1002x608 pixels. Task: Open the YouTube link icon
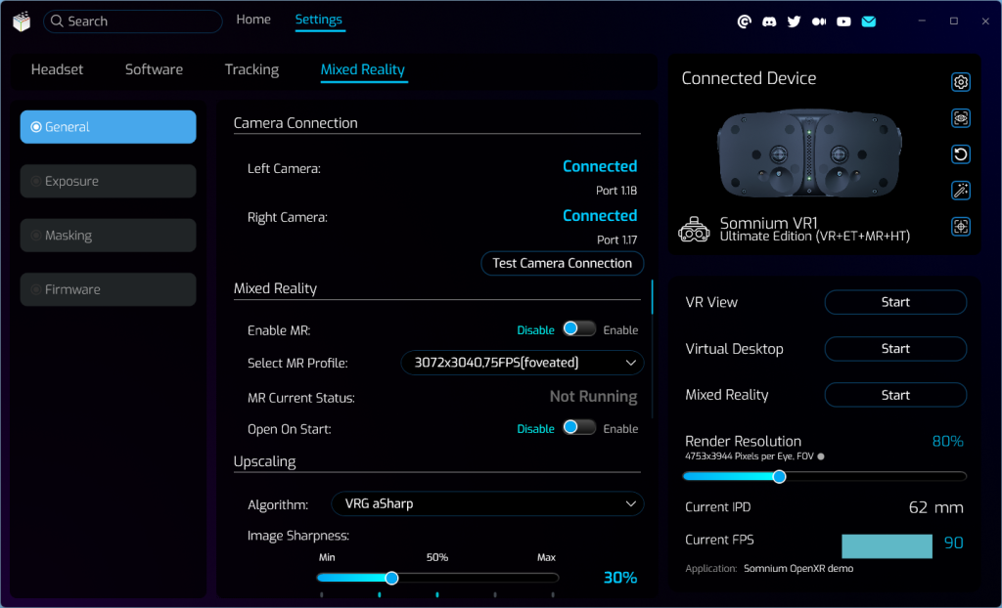click(x=843, y=22)
